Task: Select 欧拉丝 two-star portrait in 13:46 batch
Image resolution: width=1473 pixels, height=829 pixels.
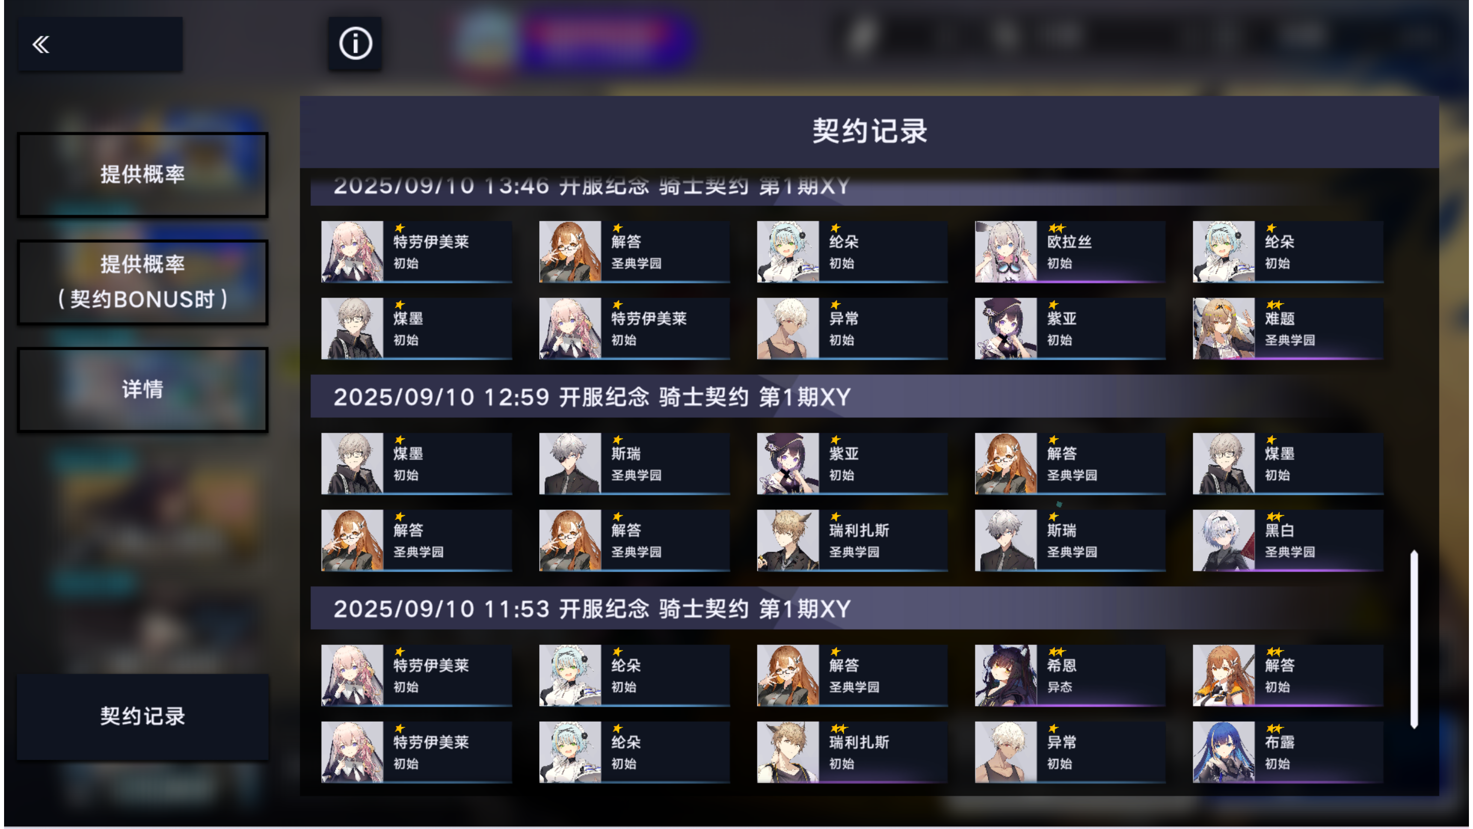Action: point(1005,252)
